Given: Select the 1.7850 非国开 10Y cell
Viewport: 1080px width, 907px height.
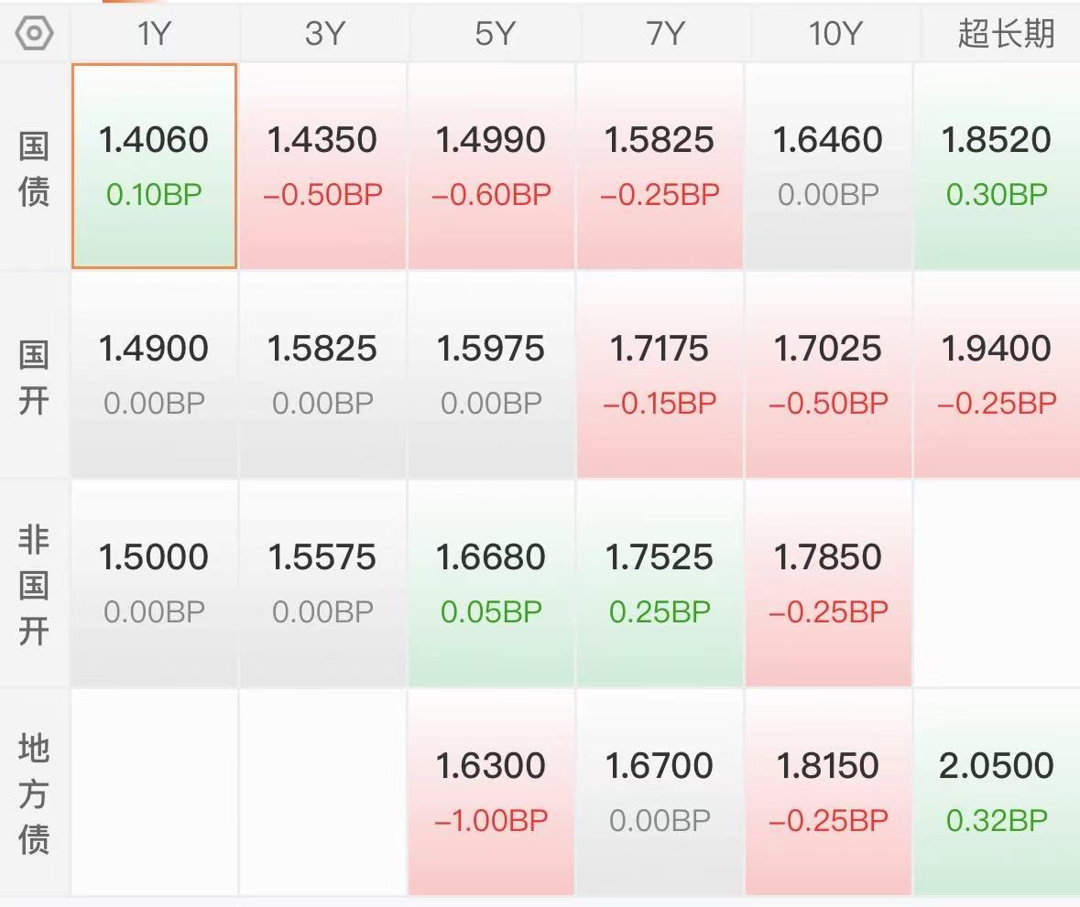Looking at the screenshot, I should [x=828, y=583].
